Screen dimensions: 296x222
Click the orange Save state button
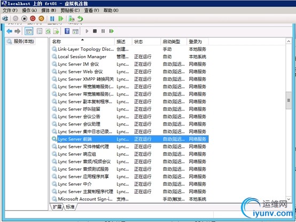click(x=41, y=19)
